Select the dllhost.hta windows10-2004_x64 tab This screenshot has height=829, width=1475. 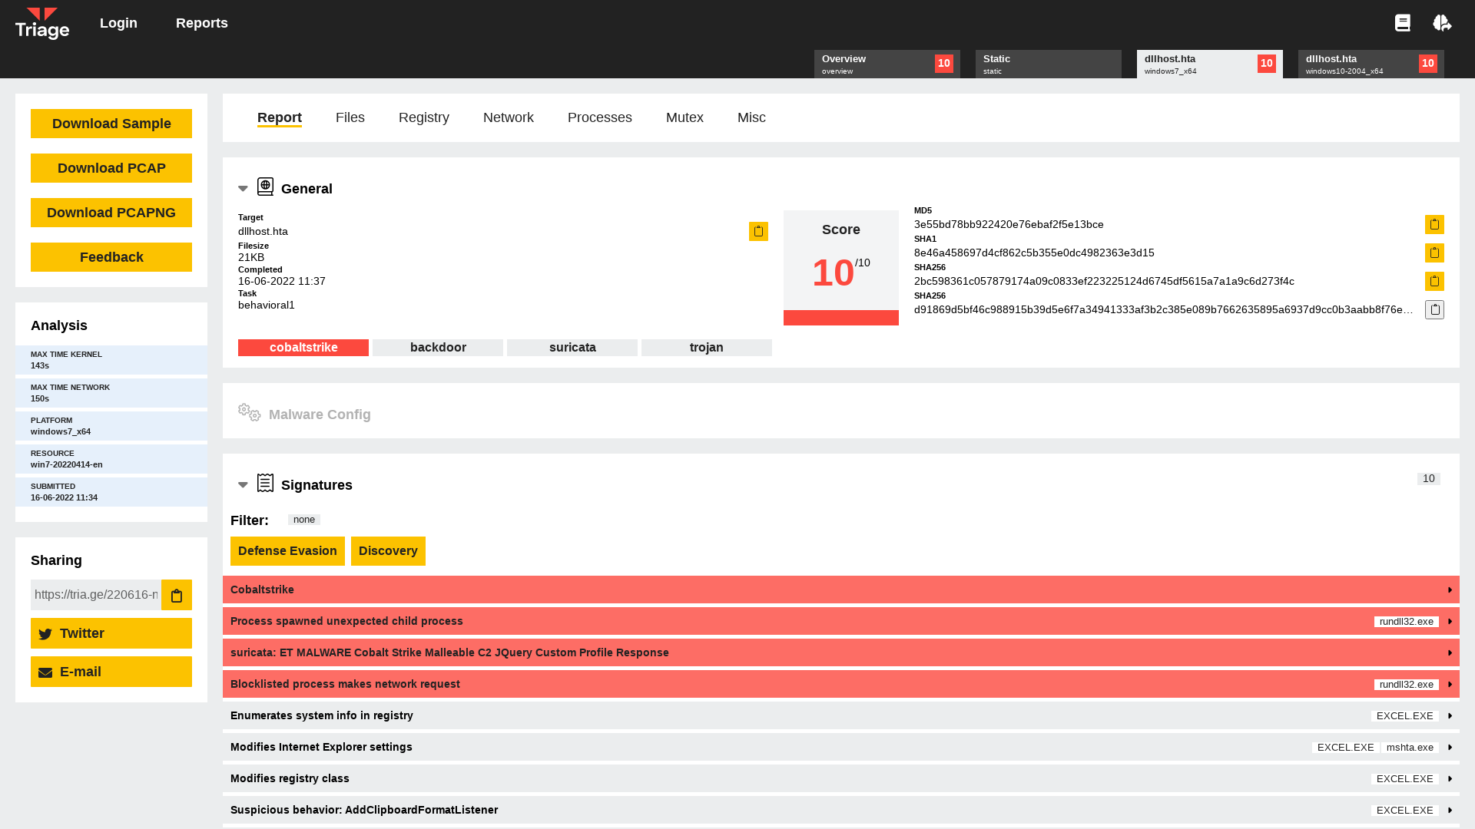click(x=1371, y=64)
